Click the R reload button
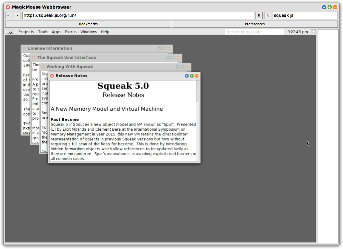Viewport: 343px width, 249px height. [268, 15]
